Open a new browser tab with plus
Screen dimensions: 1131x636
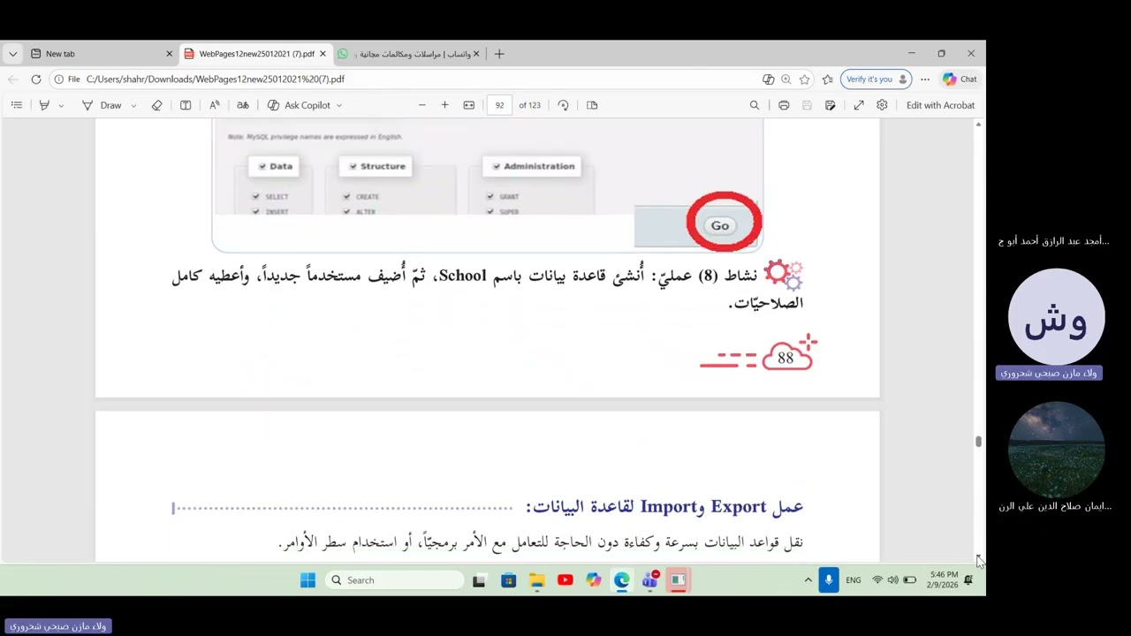(499, 54)
